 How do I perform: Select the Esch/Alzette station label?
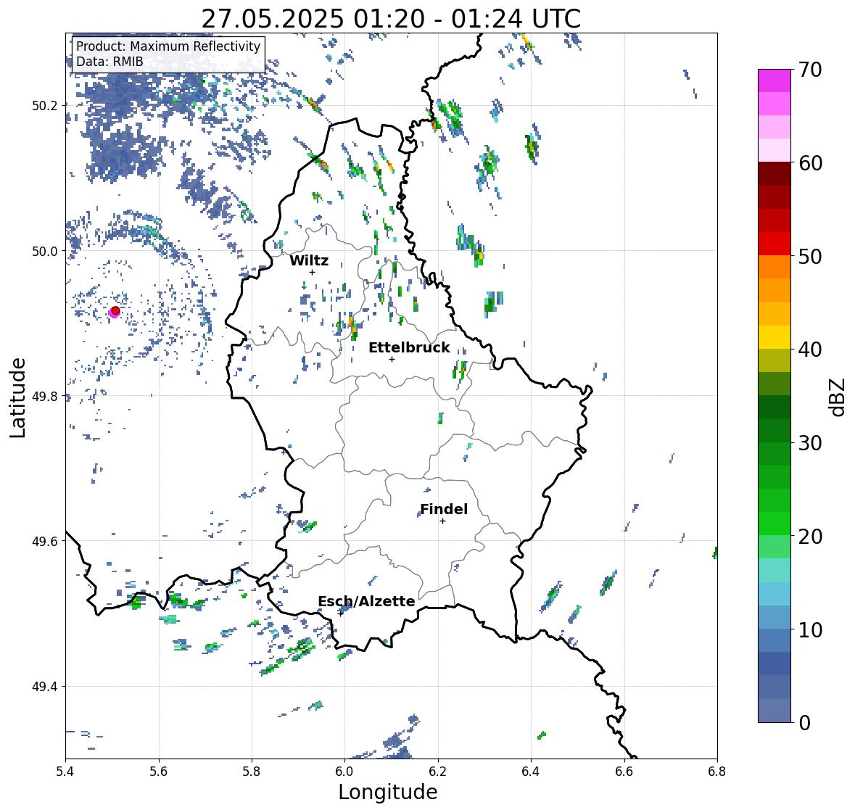[366, 601]
